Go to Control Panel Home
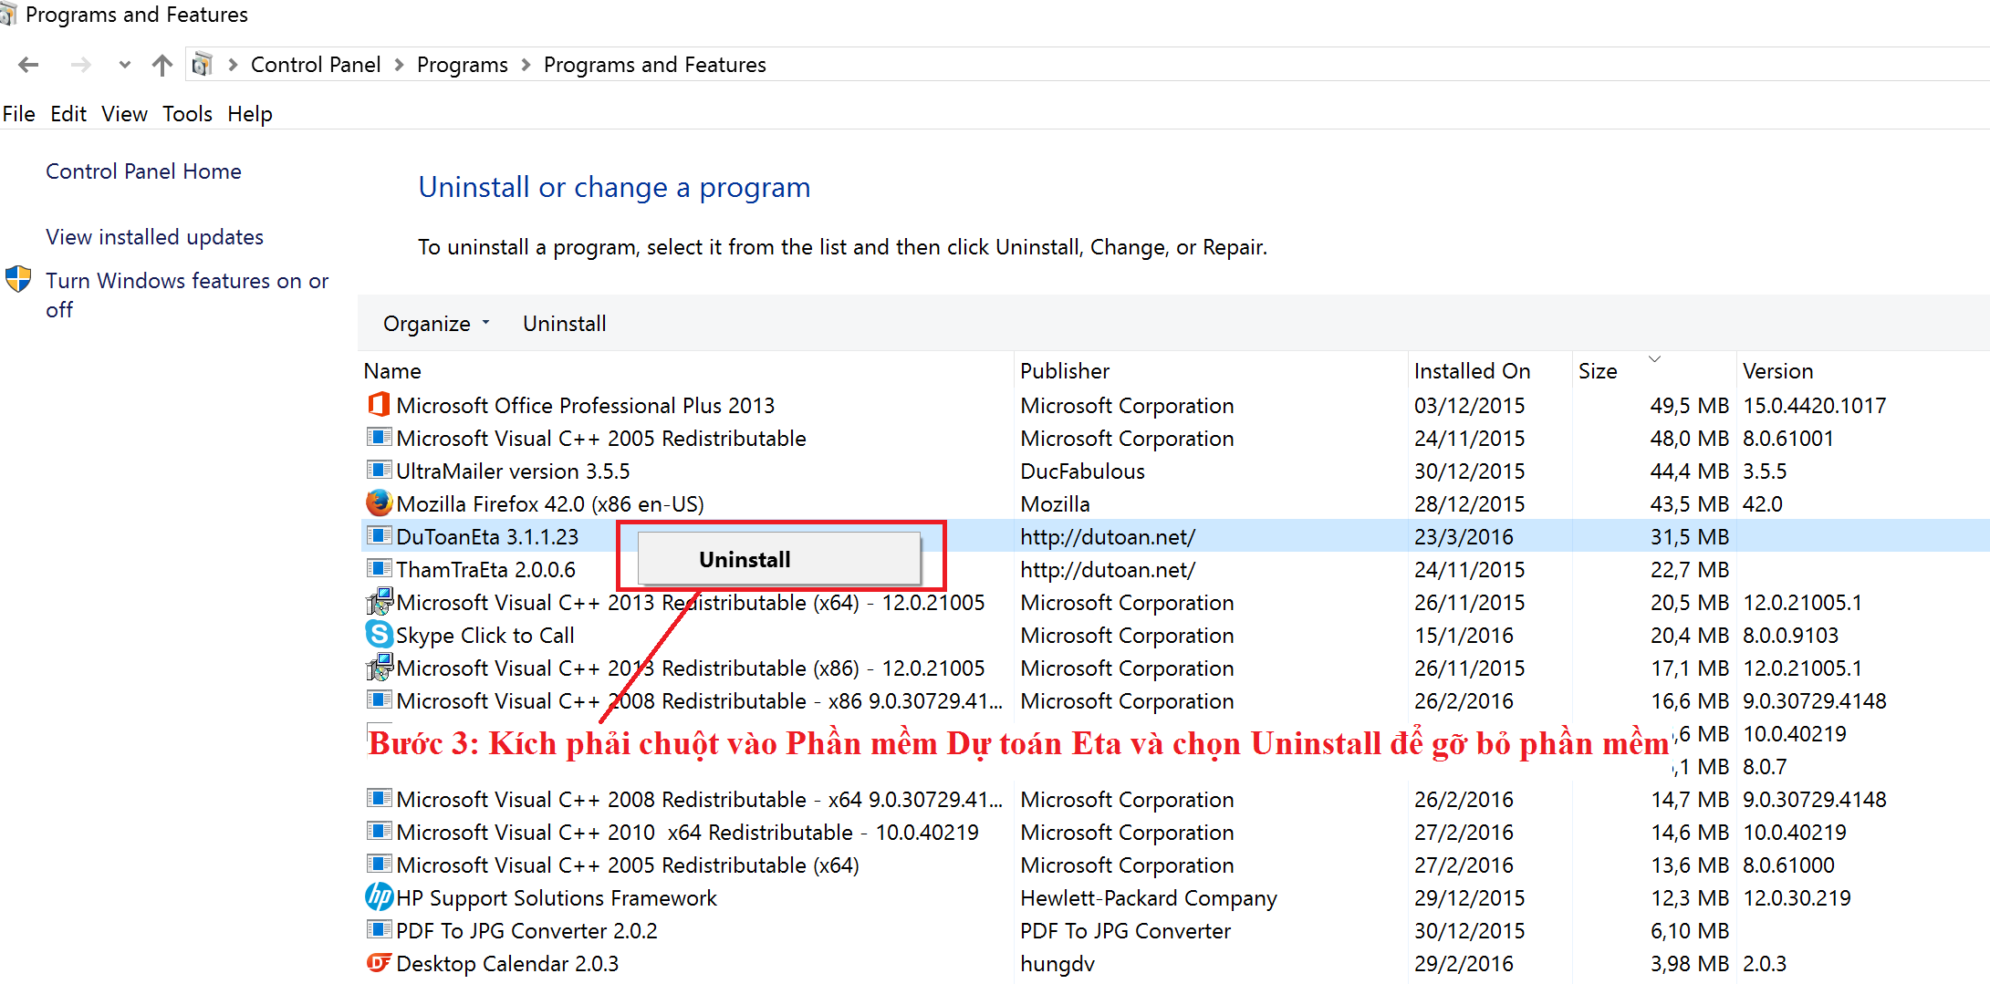The height and width of the screenshot is (984, 1990). [x=143, y=171]
